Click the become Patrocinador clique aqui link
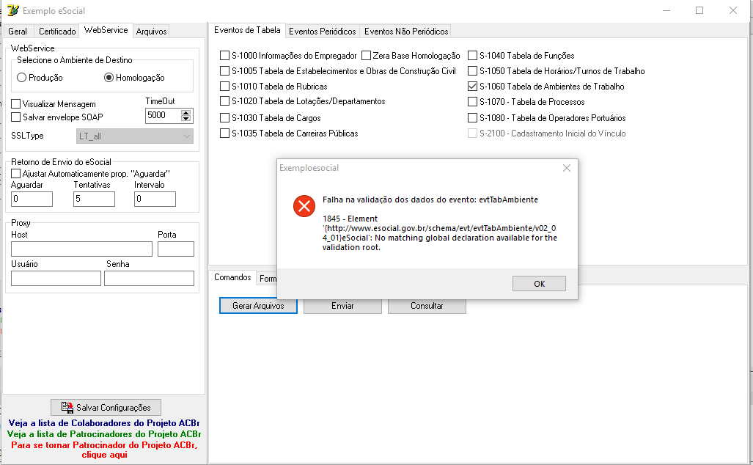 [104, 450]
